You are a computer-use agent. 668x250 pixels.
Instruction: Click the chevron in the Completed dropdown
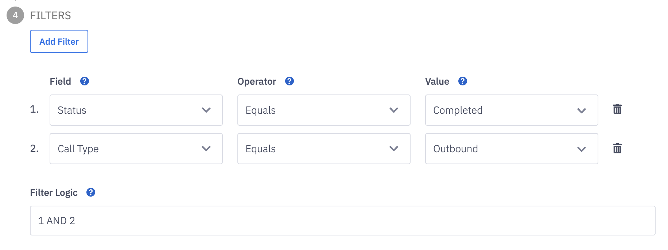click(582, 110)
